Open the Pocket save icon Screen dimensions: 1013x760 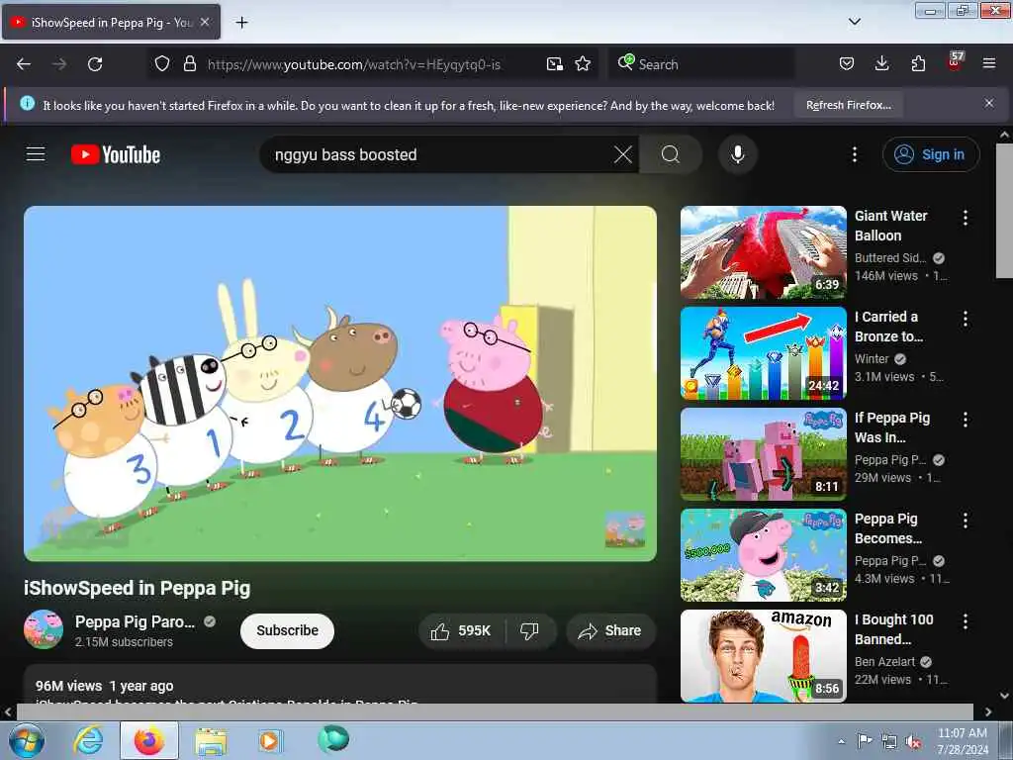[x=847, y=63]
